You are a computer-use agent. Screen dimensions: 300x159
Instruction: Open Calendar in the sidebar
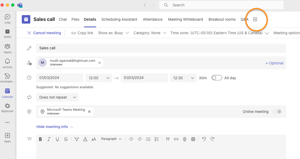point(7,93)
